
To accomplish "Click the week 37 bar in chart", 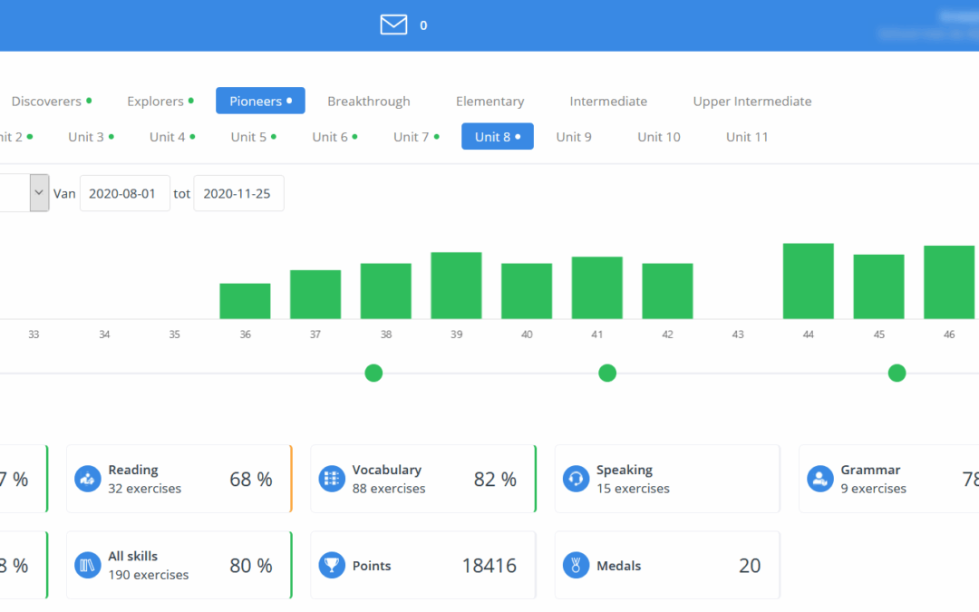I will 315,295.
